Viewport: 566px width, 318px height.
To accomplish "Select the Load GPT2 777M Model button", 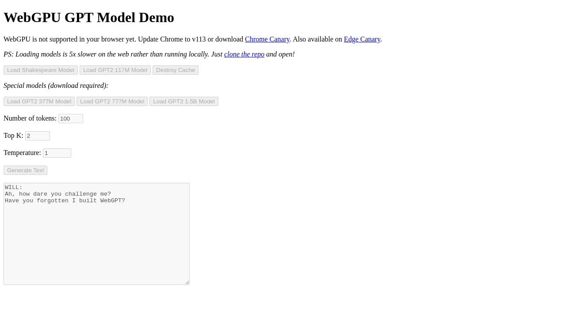I will point(112,102).
